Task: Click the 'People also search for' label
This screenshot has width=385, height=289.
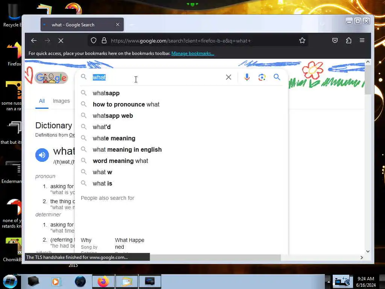Action: (108, 198)
